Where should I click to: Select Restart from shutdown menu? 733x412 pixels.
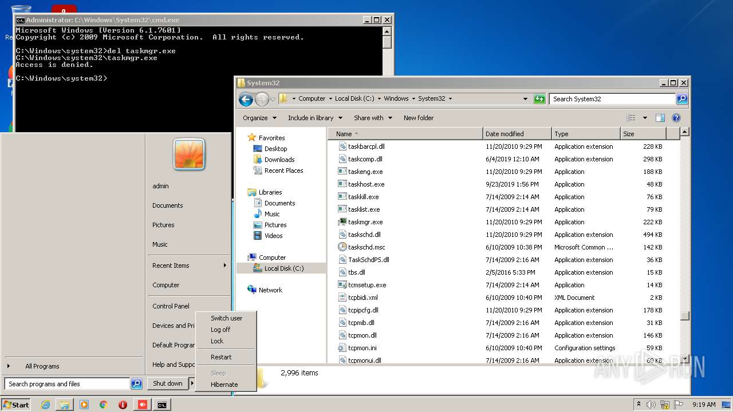click(221, 357)
